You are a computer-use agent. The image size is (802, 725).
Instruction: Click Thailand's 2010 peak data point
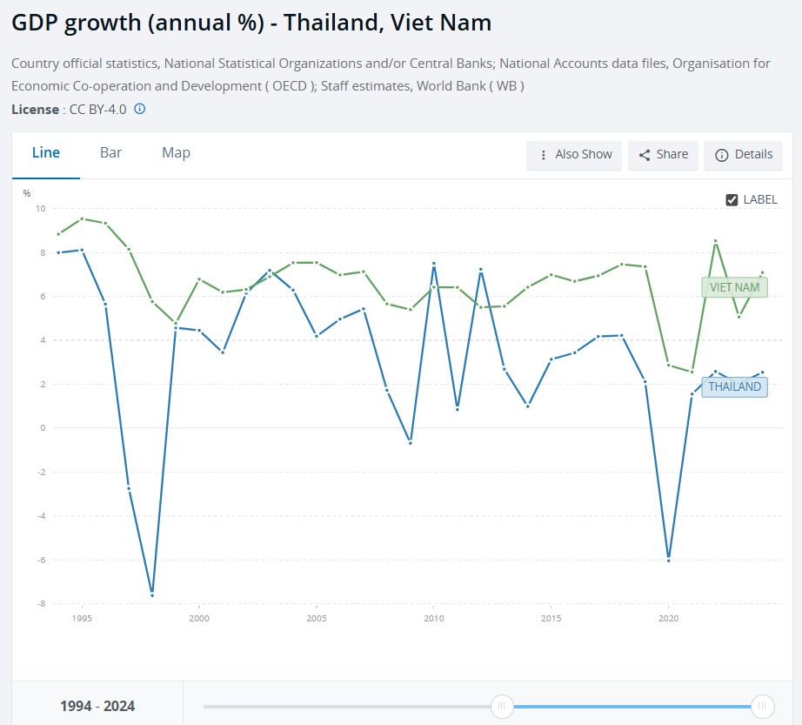(x=434, y=264)
